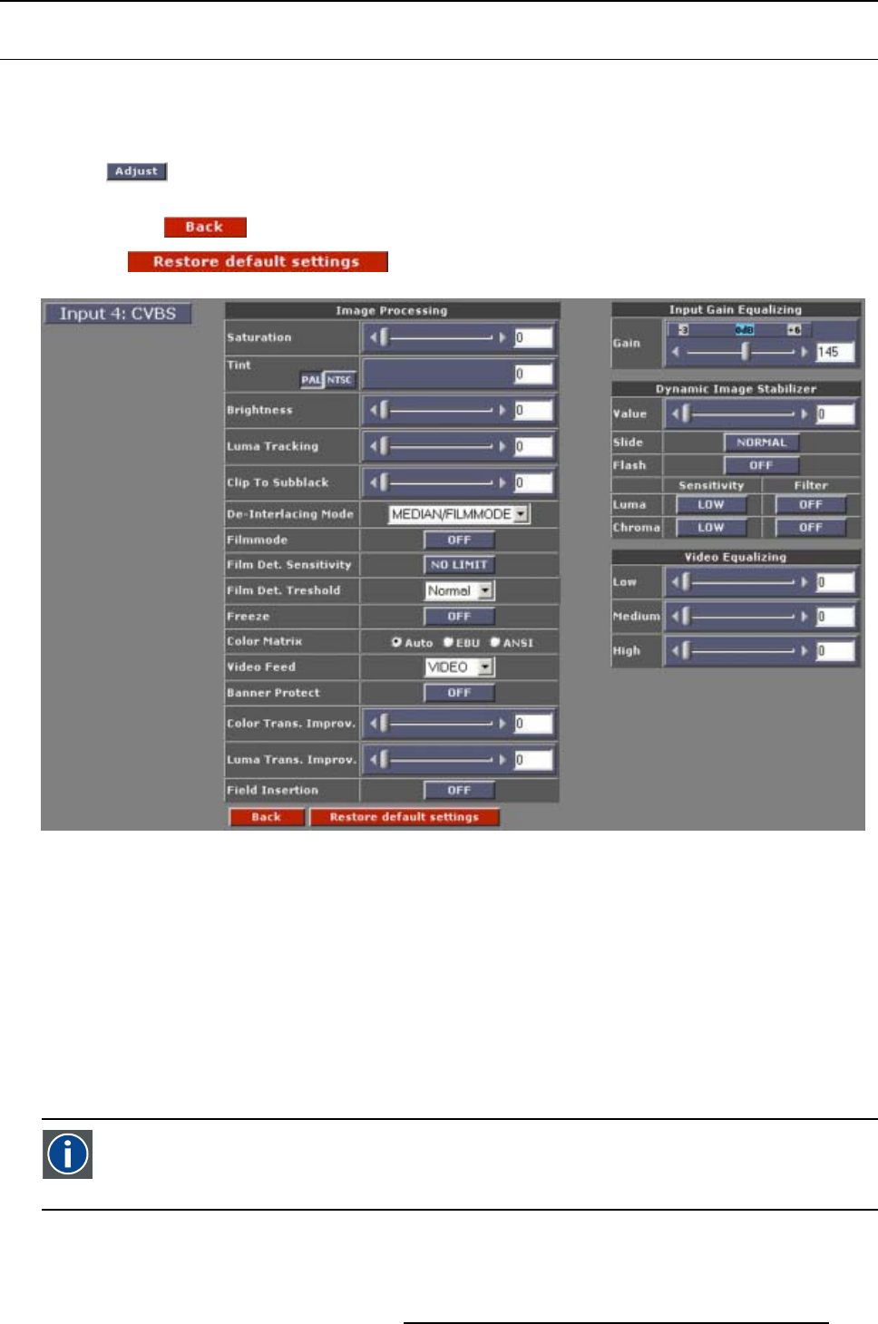This screenshot has height=1324, width=878.
Task: Click Video Equalizing Medium slider handle
Action: pos(686,617)
